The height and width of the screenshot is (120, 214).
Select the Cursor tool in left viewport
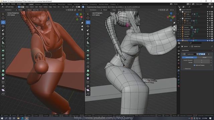(3, 18)
